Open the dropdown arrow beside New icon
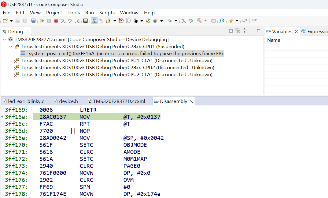 point(11,21)
